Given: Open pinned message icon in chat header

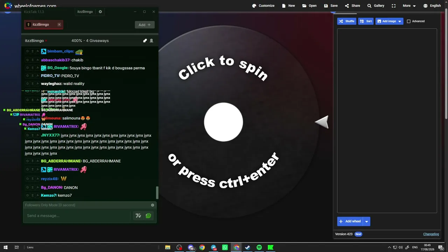Looking at the screenshot, I should [145, 41].
